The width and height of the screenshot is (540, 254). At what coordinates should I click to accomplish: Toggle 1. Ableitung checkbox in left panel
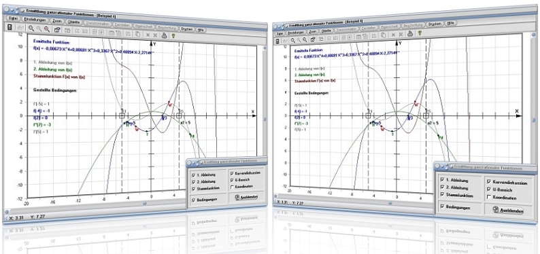[193, 175]
